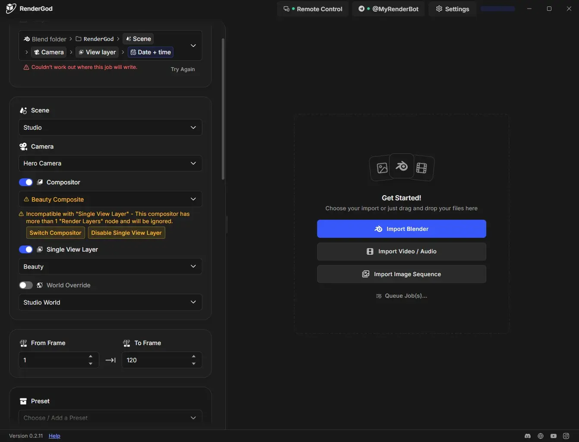579x442 pixels.
Task: Click the From Frame icon
Action: point(23,343)
